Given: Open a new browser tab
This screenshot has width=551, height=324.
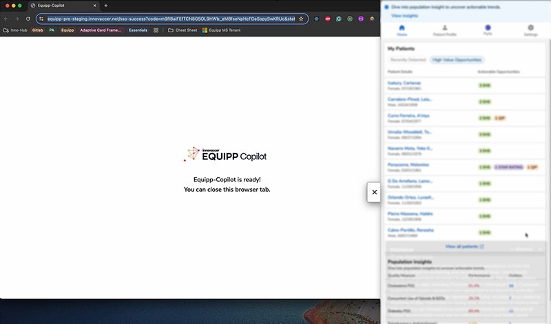Looking at the screenshot, I should 105,6.
